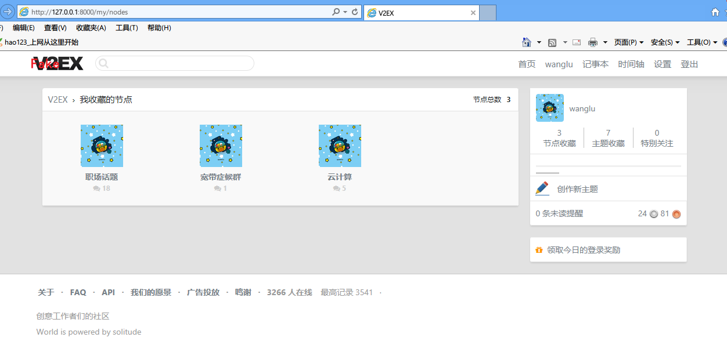Open 0 条未读提醒 notifications
This screenshot has height=352, width=727.
click(559, 213)
